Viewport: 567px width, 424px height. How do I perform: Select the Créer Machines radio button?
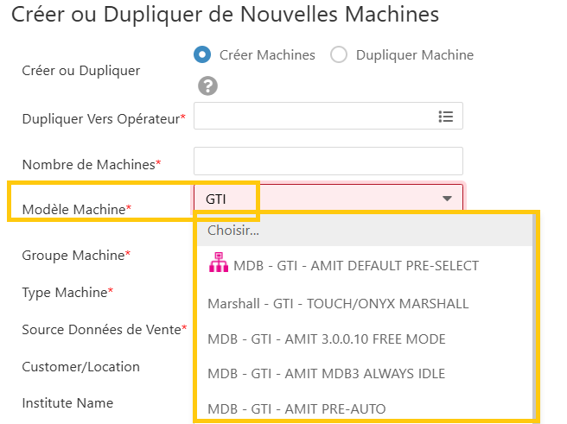click(x=202, y=55)
